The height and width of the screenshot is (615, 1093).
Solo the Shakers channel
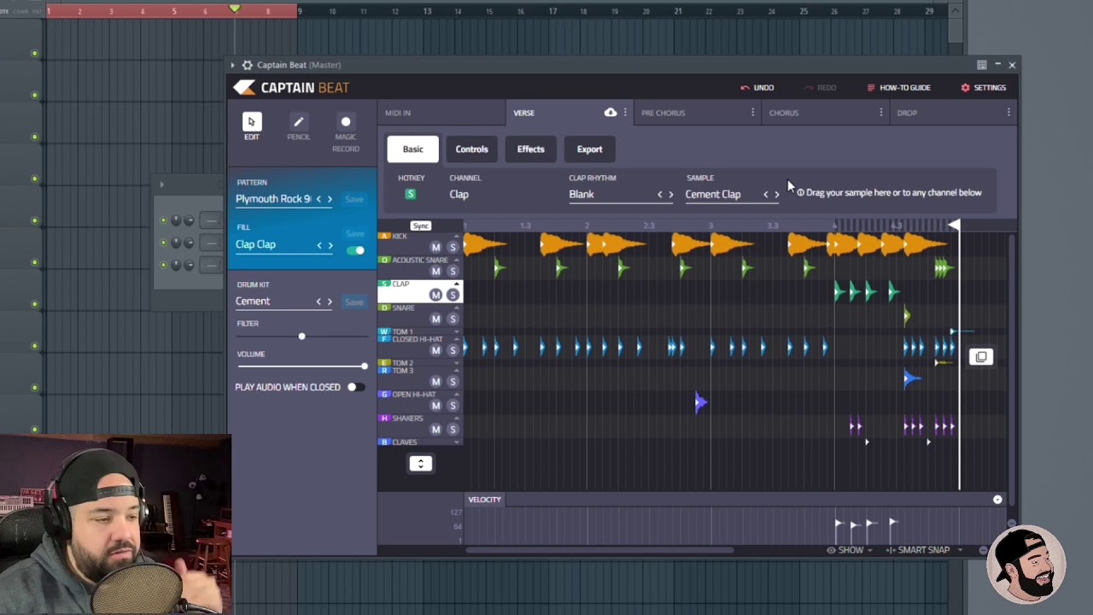click(x=453, y=429)
